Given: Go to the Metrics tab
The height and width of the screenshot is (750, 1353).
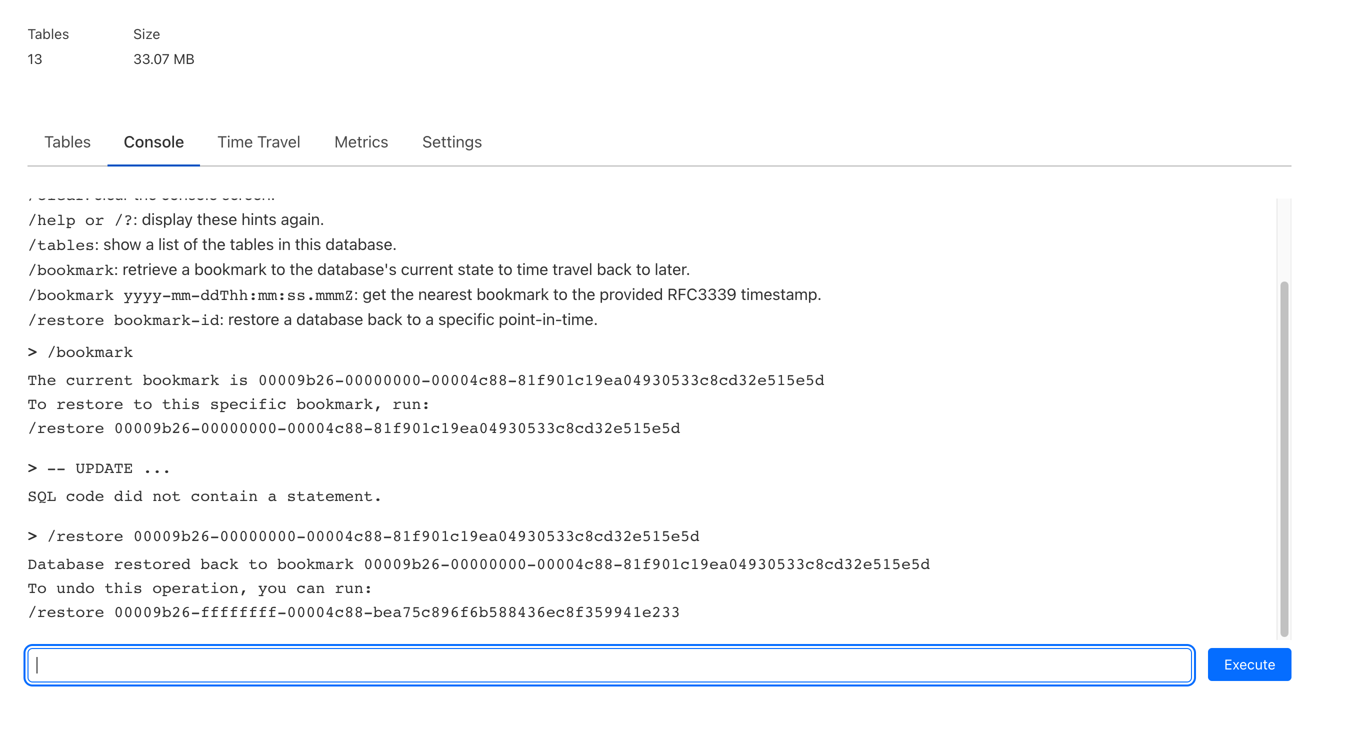Looking at the screenshot, I should [361, 142].
